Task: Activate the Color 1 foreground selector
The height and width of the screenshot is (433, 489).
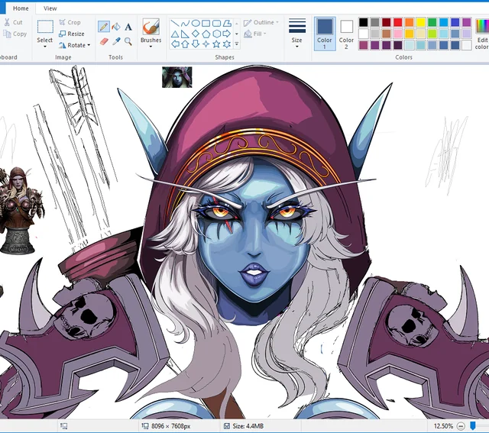Action: click(x=325, y=34)
